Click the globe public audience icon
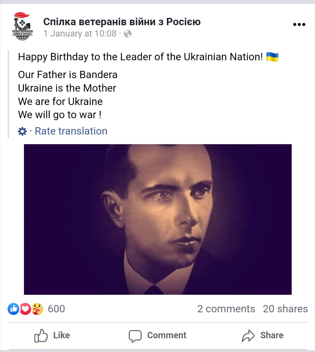315x352 pixels. pos(128,34)
